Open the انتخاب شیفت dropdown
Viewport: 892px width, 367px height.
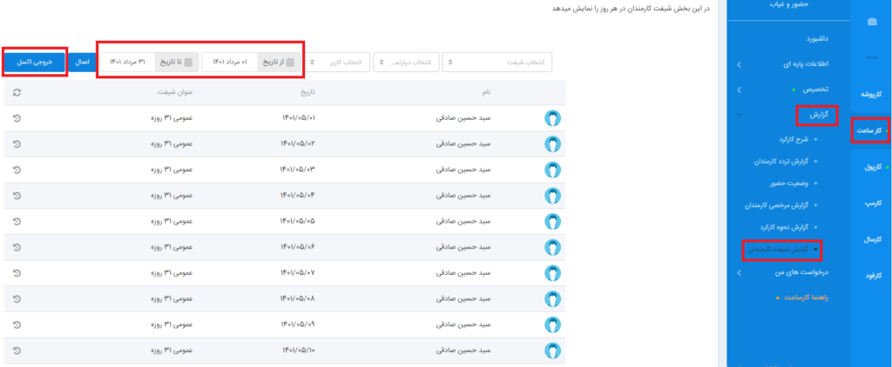pos(497,62)
